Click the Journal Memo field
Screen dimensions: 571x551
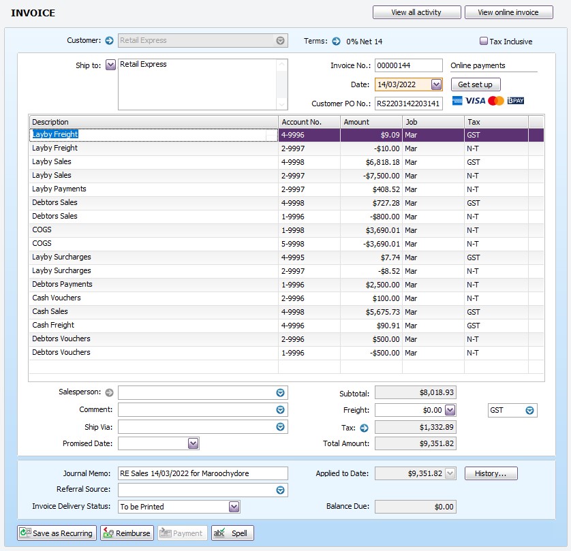point(203,473)
